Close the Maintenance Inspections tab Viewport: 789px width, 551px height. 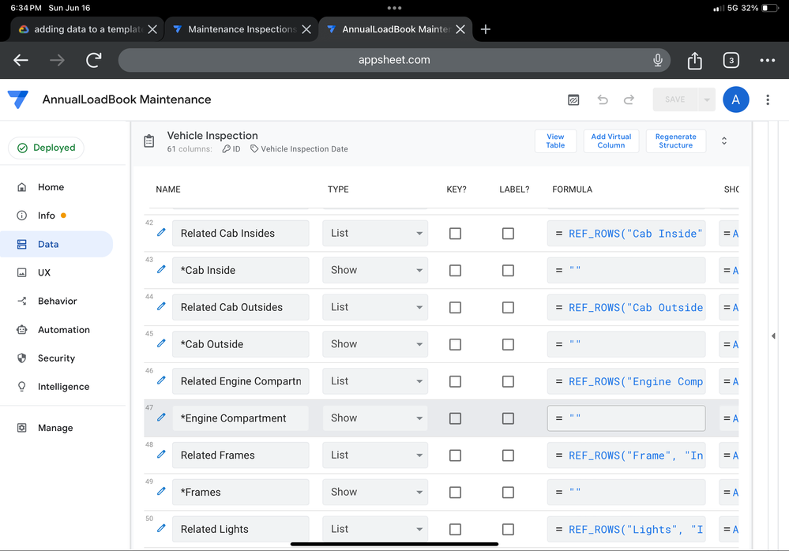click(306, 29)
